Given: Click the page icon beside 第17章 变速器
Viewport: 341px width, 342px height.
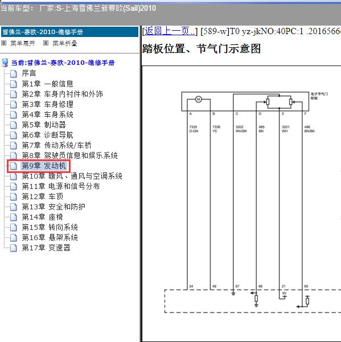Looking at the screenshot, I should (14, 248).
